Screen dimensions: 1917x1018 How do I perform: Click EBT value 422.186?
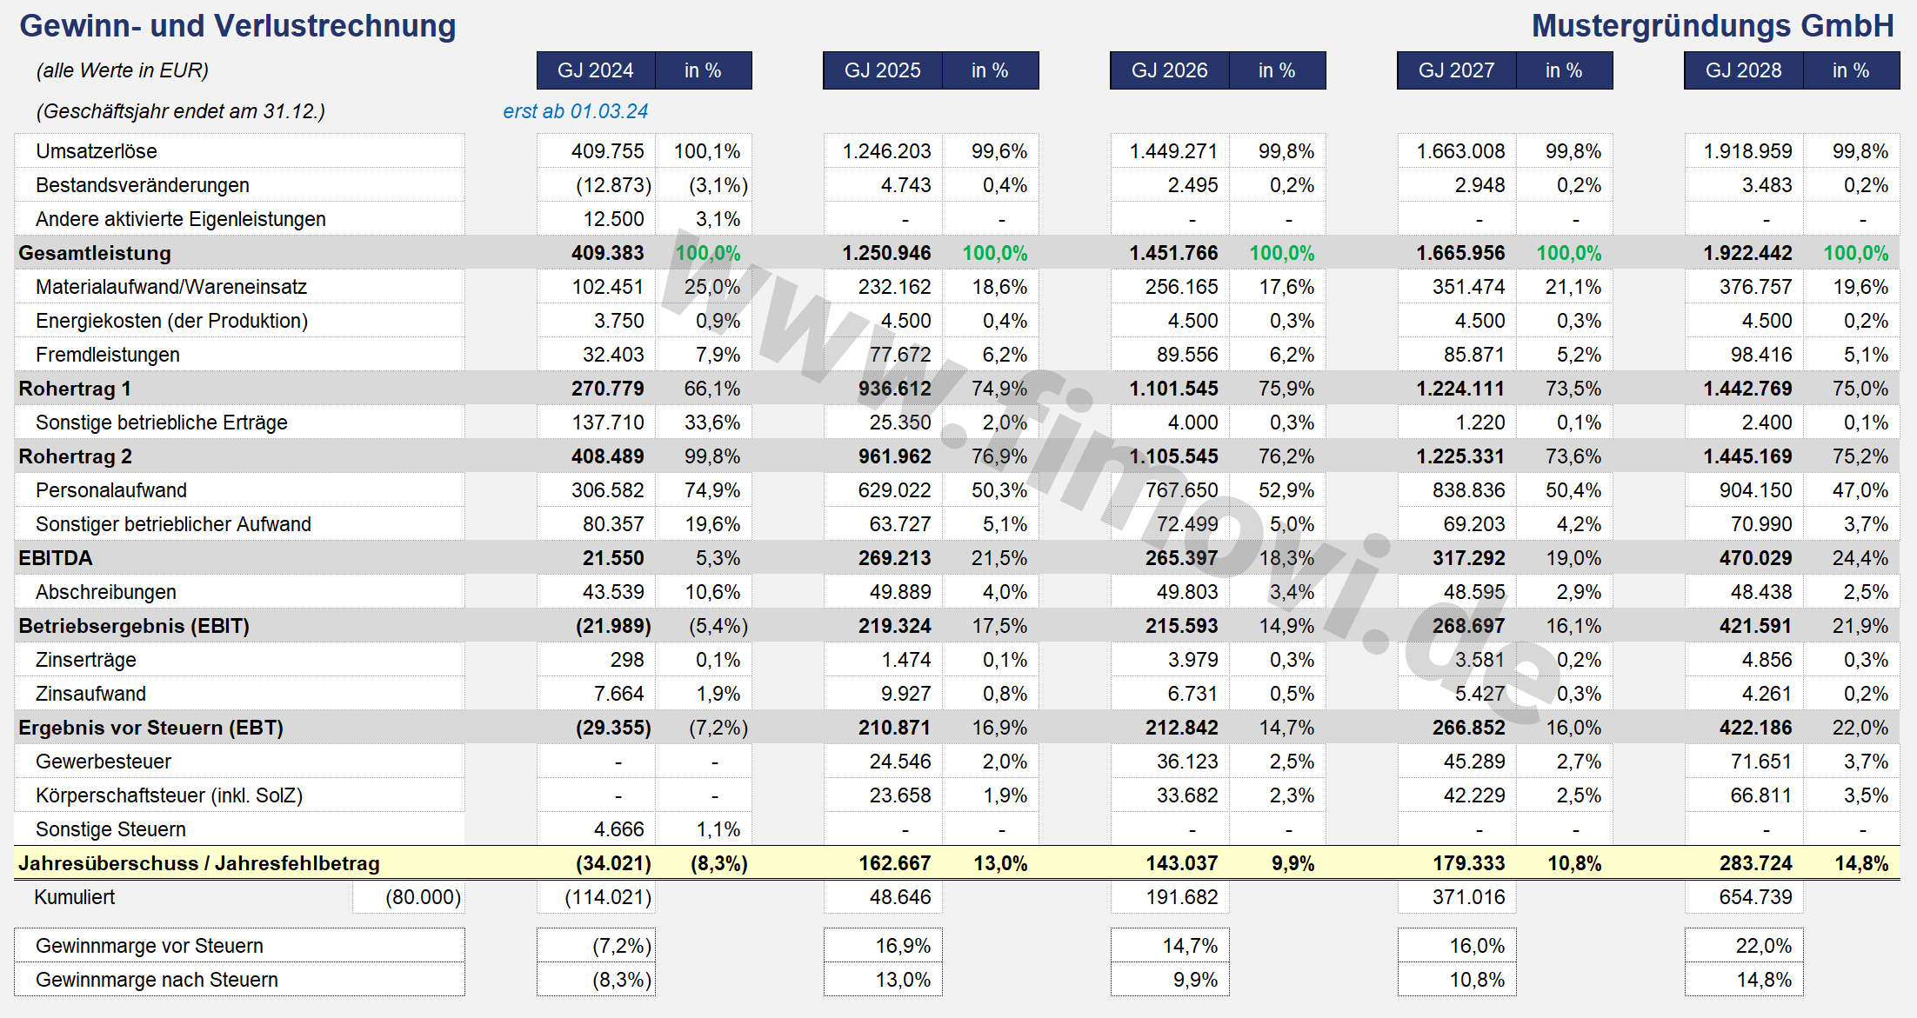tap(1756, 728)
